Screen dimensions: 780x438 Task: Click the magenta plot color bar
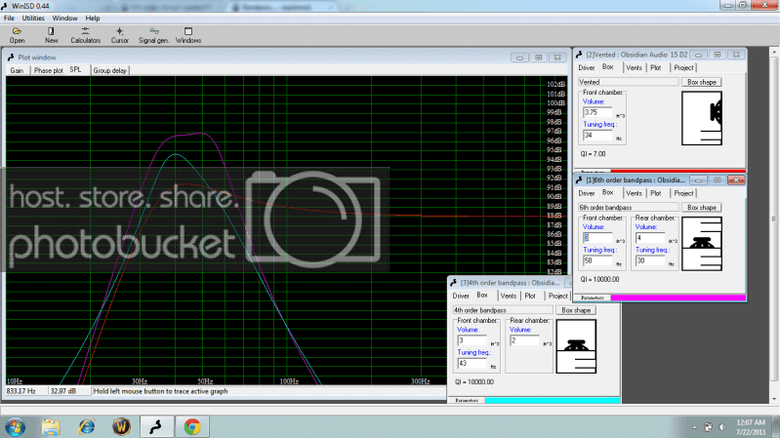point(678,298)
